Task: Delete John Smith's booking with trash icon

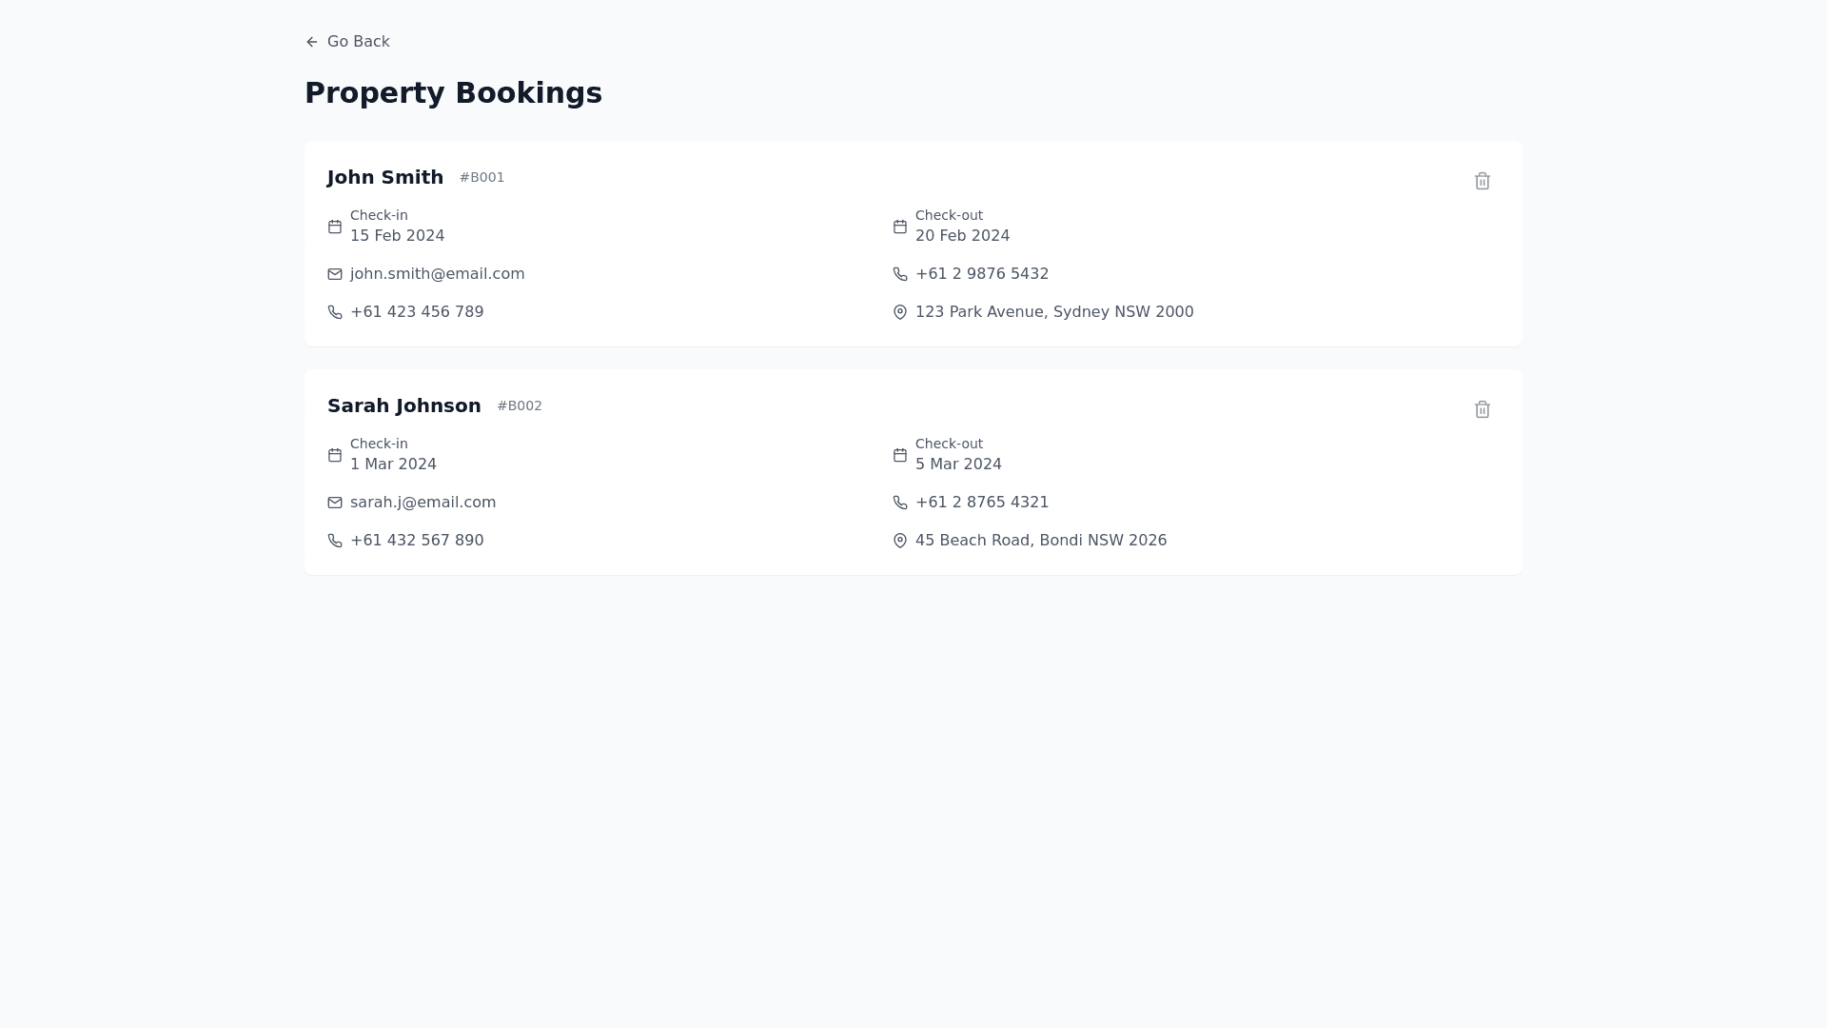Action: 1482,181
